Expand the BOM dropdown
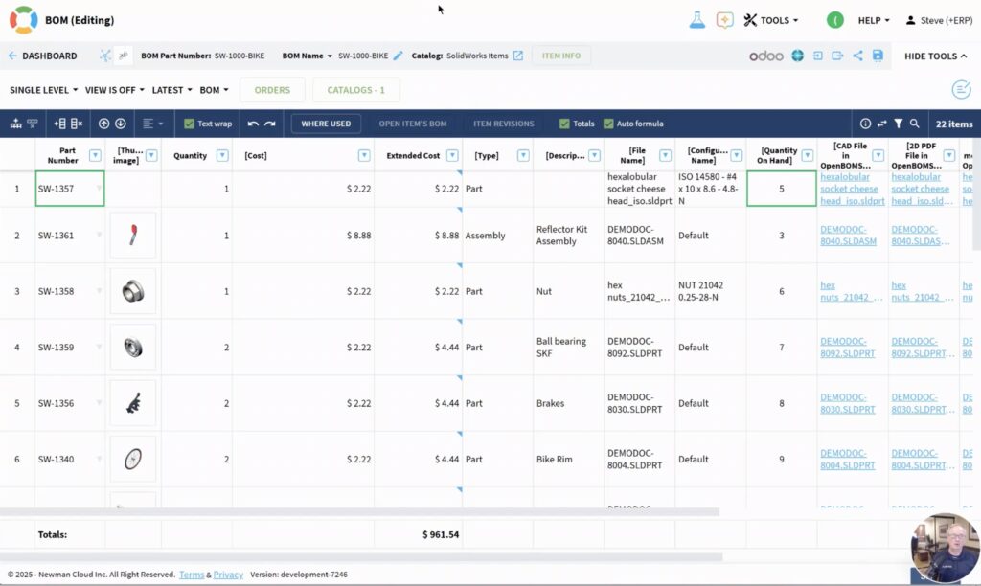 point(214,90)
